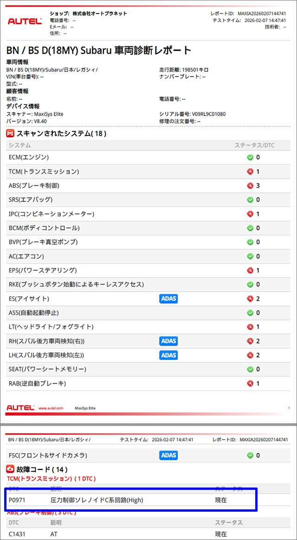Click the green check icon in the FSC(フロント&サイドカメラ) row
The image size is (297, 540).
coord(251,455)
